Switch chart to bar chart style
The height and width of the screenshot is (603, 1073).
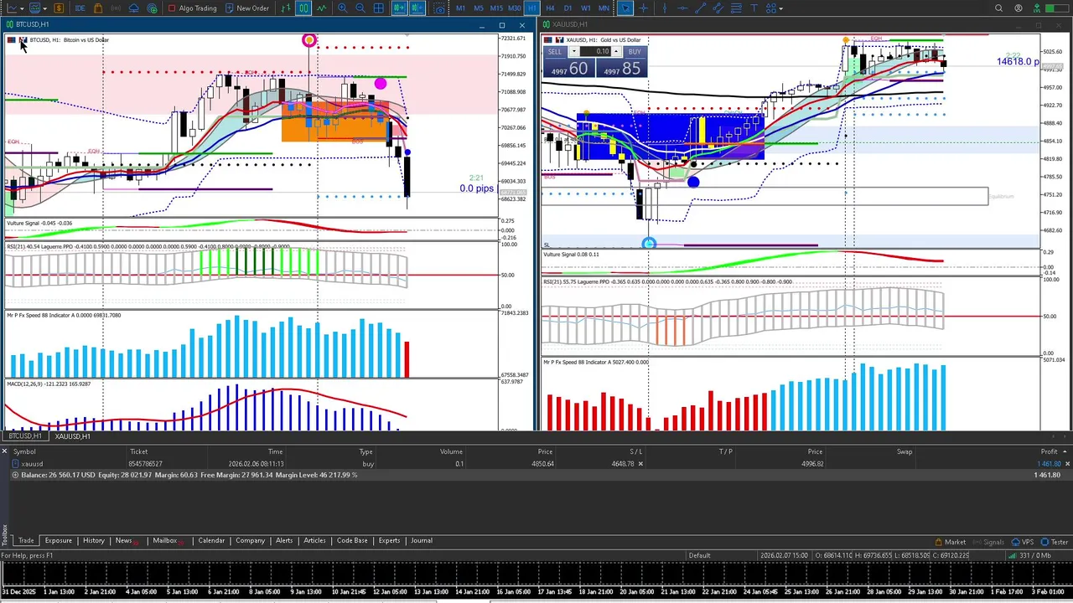coord(286,8)
